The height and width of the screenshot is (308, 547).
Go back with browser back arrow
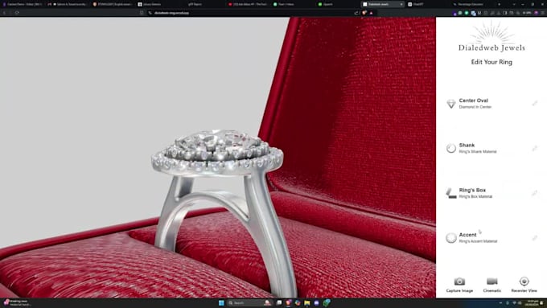pyautogui.click(x=5, y=13)
